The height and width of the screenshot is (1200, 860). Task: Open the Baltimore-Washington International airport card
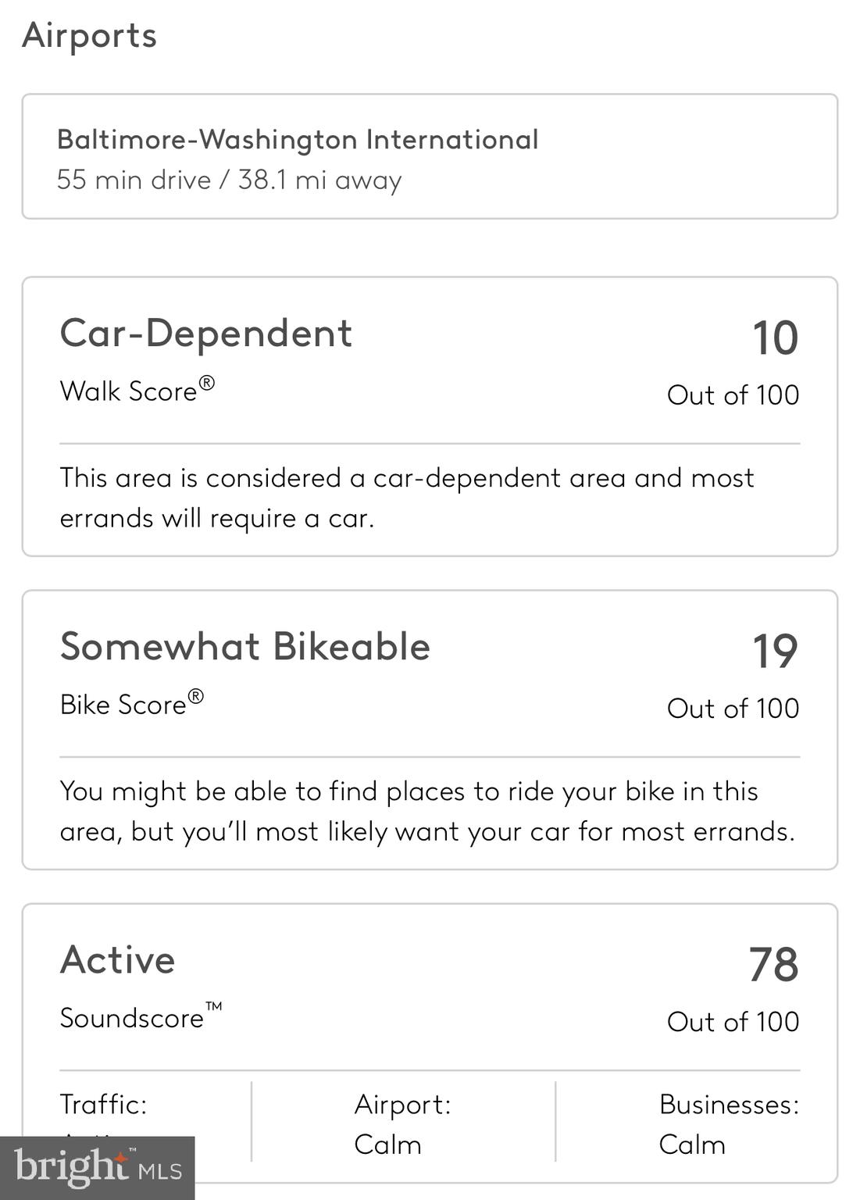[x=430, y=156]
